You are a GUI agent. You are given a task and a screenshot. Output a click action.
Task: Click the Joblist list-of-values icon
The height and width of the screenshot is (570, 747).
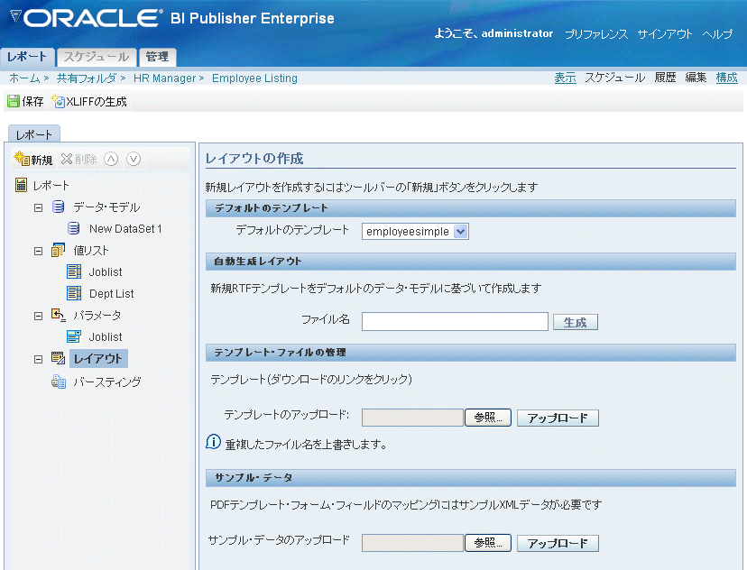[x=74, y=271]
